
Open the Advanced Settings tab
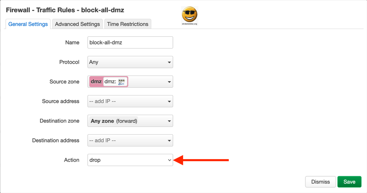[x=77, y=24]
